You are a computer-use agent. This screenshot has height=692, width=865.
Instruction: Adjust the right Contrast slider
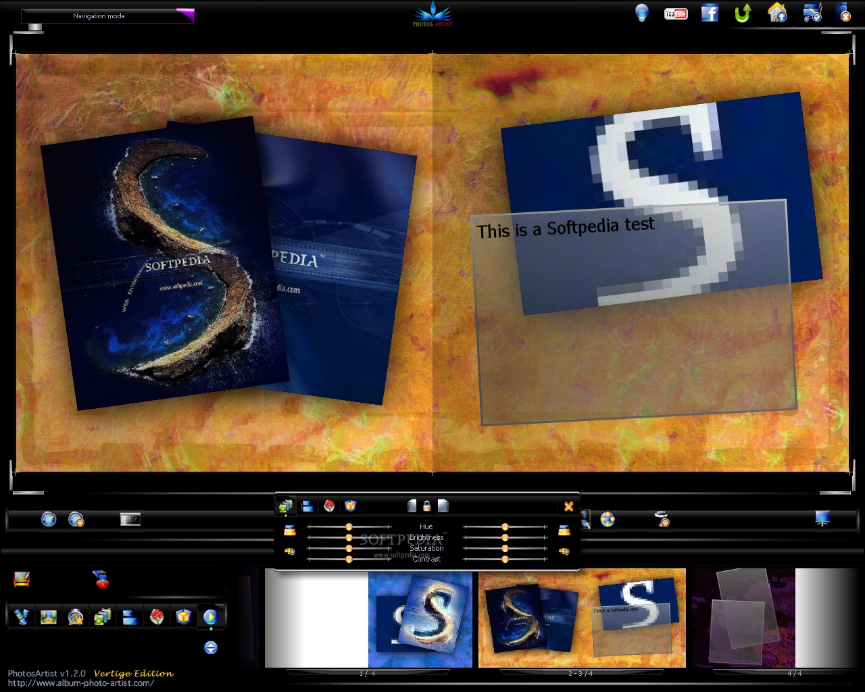(505, 559)
